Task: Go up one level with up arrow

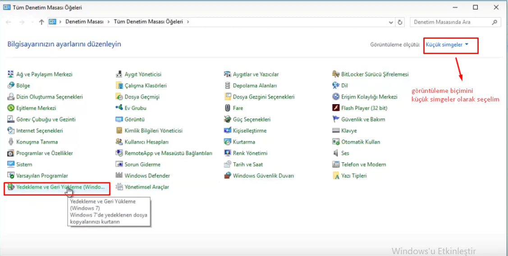Action: (x=41, y=22)
